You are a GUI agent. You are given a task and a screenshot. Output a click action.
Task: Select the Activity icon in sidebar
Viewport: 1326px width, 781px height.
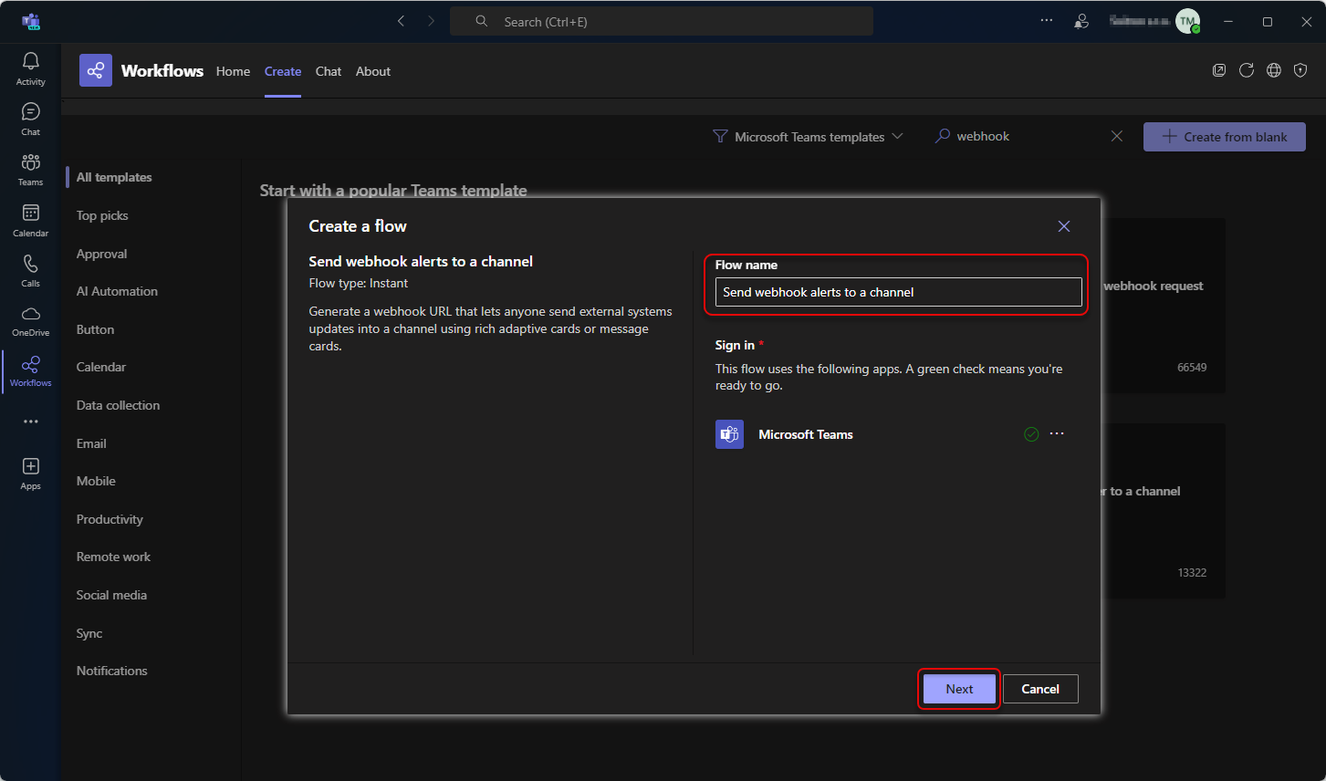click(30, 67)
